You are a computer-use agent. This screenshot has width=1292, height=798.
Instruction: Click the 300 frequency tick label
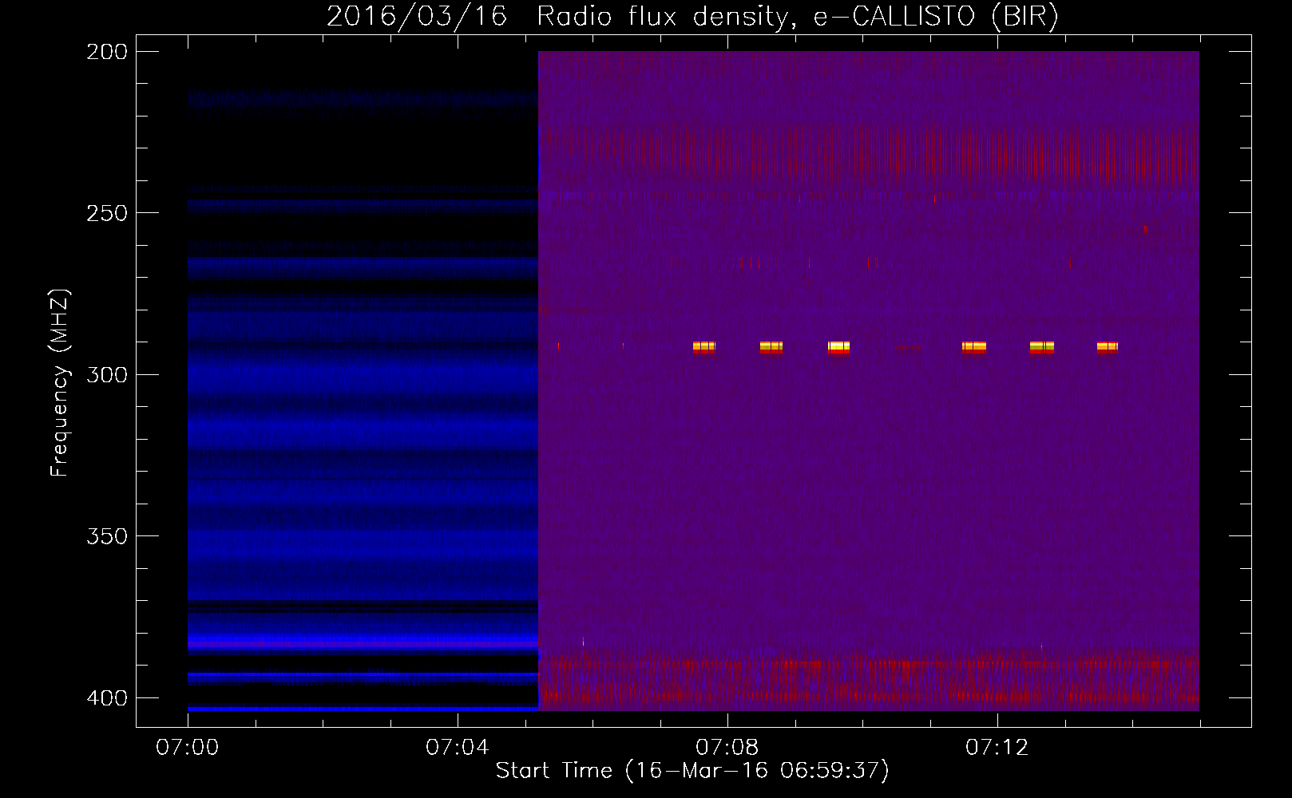[x=107, y=375]
